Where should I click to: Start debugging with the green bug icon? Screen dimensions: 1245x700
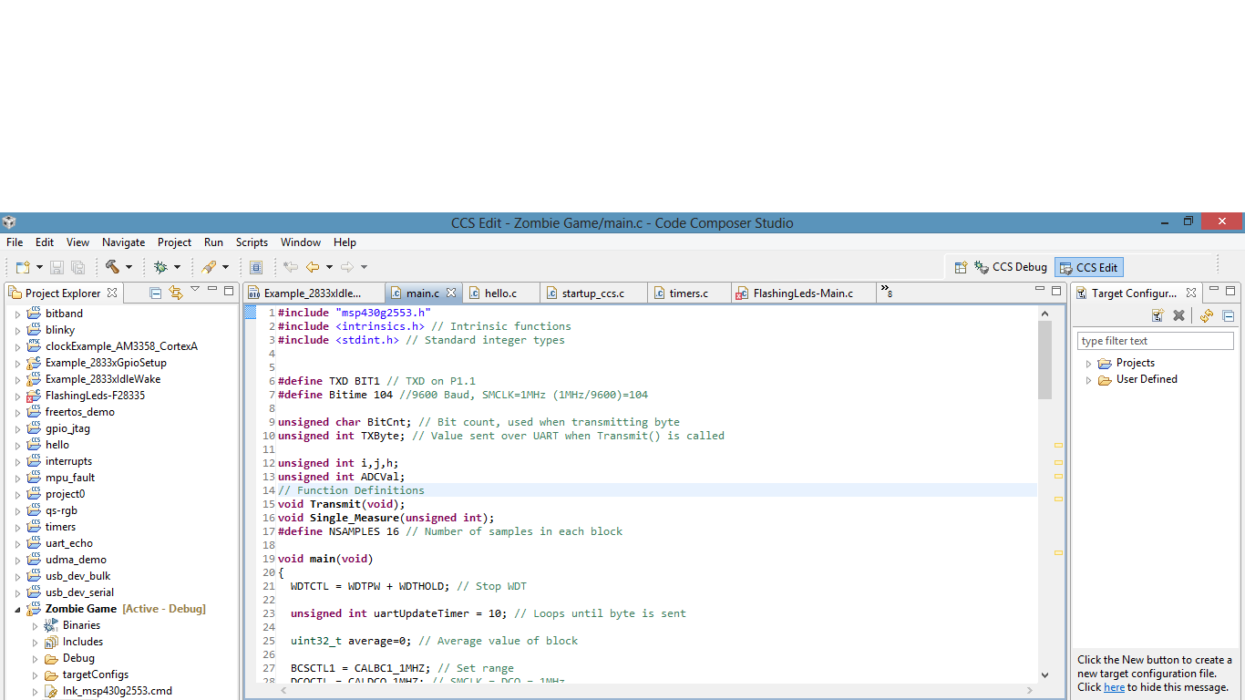[160, 267]
